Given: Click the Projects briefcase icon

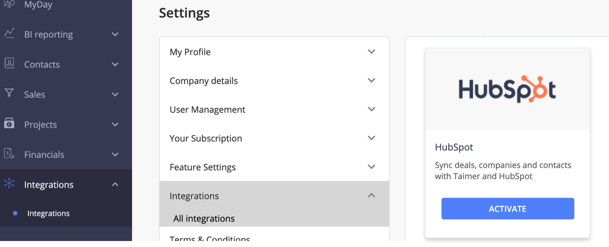Looking at the screenshot, I should tap(9, 124).
